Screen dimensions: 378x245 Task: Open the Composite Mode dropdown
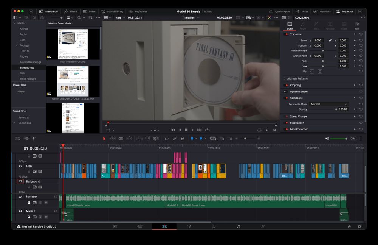(x=328, y=104)
